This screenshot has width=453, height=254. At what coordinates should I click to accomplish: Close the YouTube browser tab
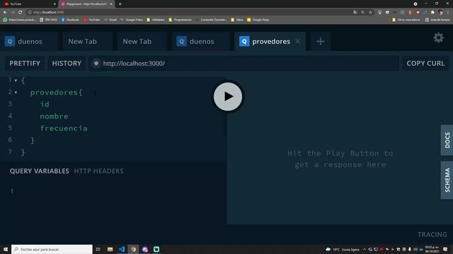coord(55,4)
